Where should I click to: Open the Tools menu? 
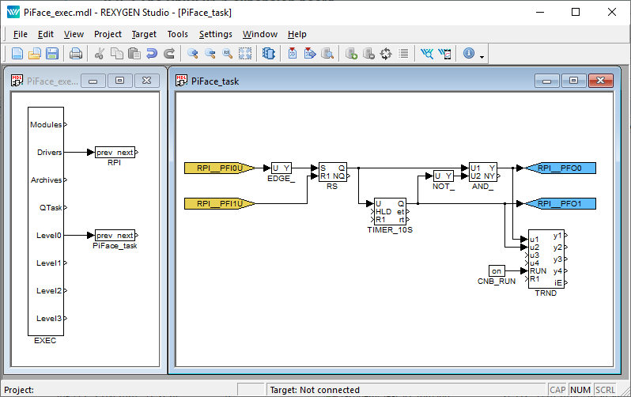click(x=177, y=34)
